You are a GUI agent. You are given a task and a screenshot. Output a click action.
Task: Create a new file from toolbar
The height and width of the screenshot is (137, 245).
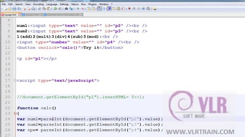5,9
